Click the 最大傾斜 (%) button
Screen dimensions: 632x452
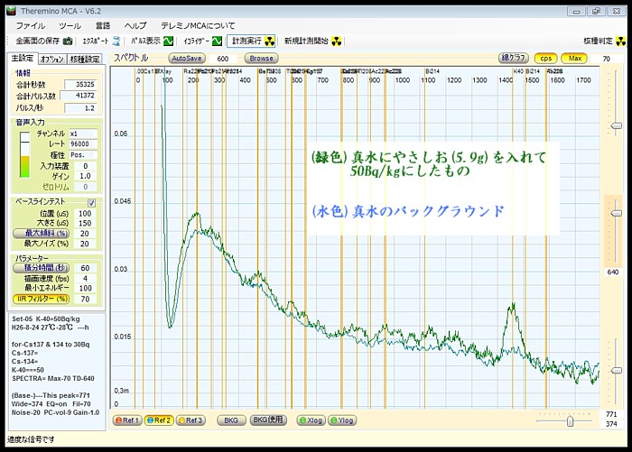42,234
